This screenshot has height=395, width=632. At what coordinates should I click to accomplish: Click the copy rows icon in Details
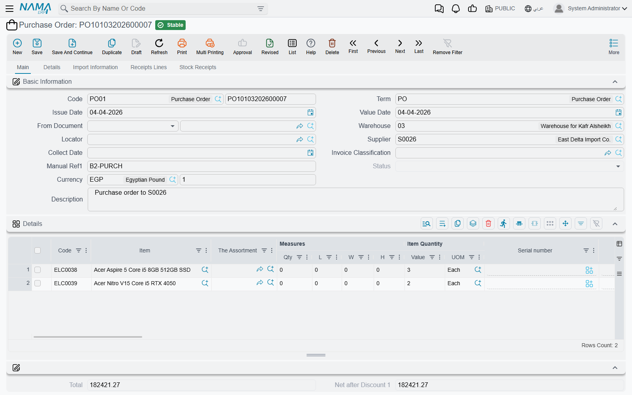(x=457, y=224)
